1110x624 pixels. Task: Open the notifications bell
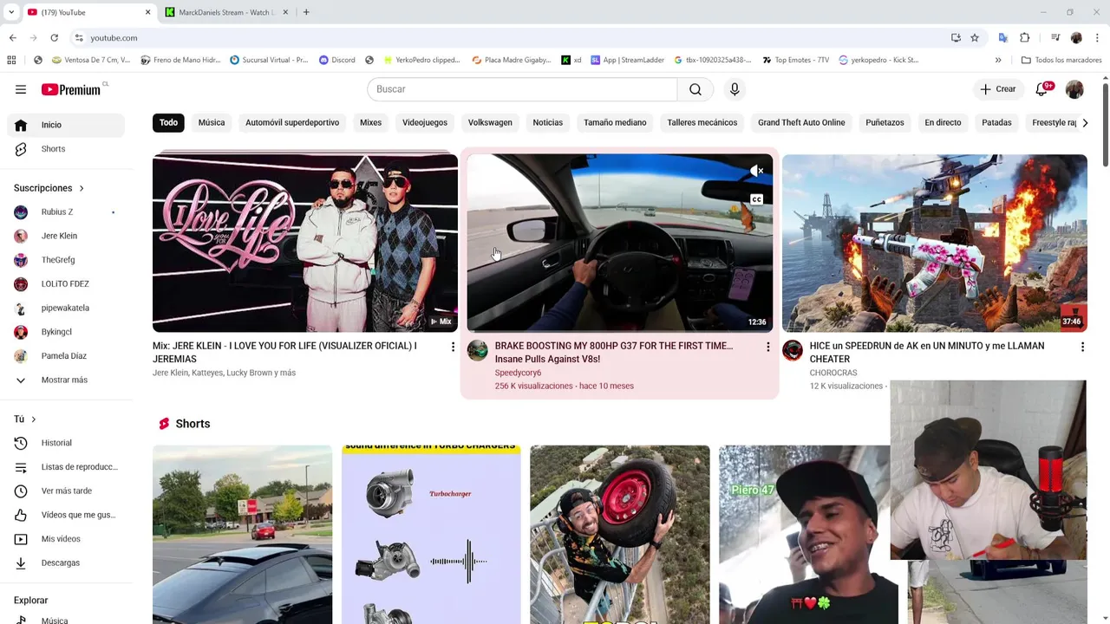click(x=1043, y=89)
